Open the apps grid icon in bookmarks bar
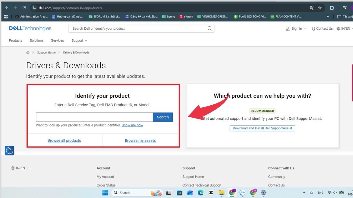353x198 pixels. (x=6, y=17)
